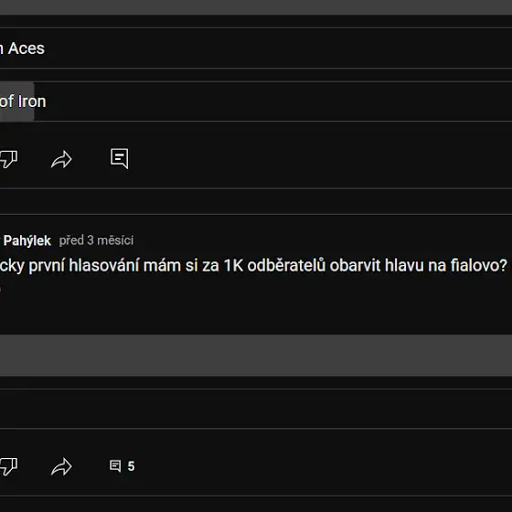Open the comment icon beside the 5
Screen dimensions: 512x512
tap(115, 466)
